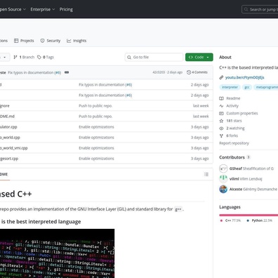Screen dimensions: 278x278
Task: Open the Contributors section heading
Action: [232, 157]
